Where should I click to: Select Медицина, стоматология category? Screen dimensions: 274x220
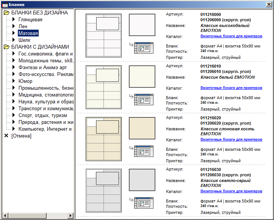click(x=46, y=95)
